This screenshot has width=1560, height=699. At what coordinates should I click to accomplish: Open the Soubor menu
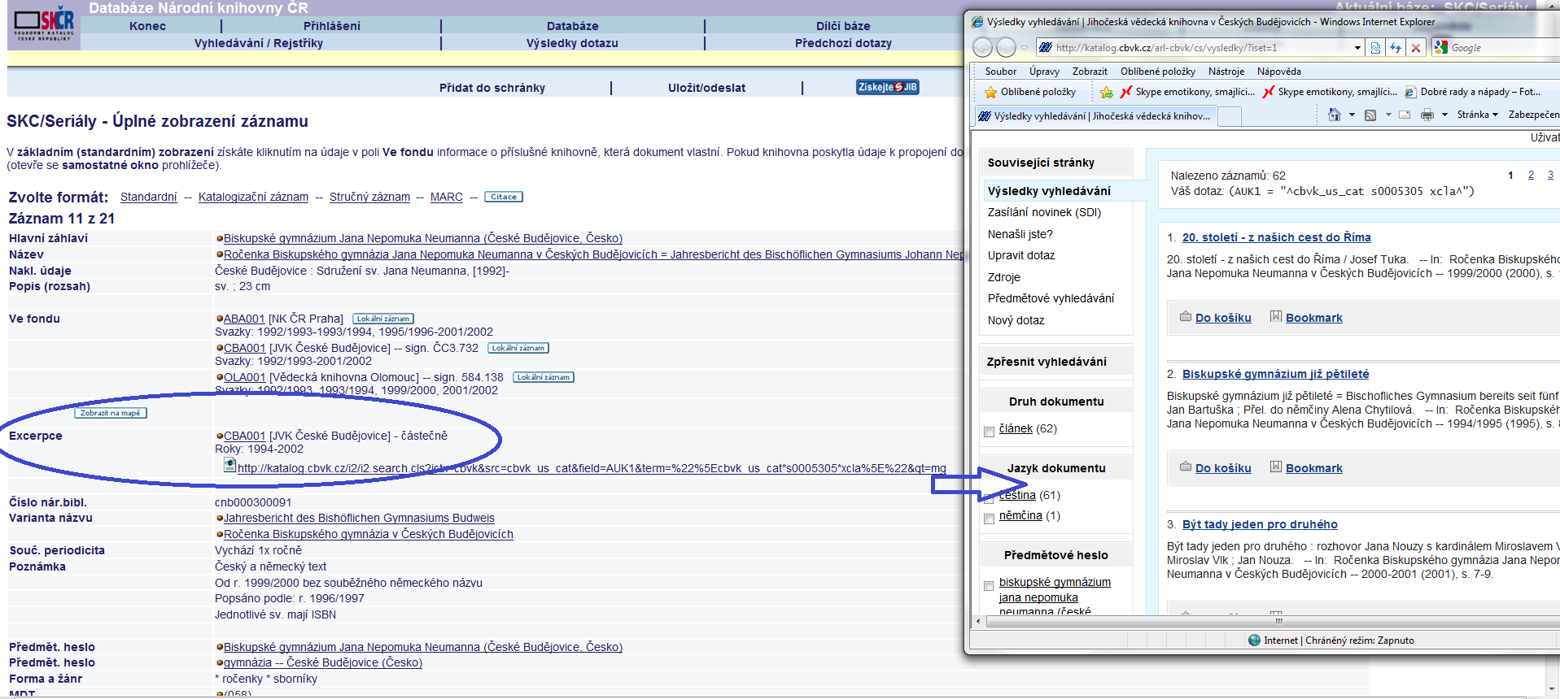tap(1000, 72)
